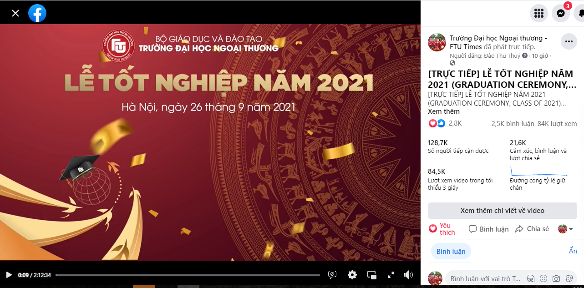The image size is (584, 288).
Task: Play the graduation ceremony video
Action: [x=9, y=275]
